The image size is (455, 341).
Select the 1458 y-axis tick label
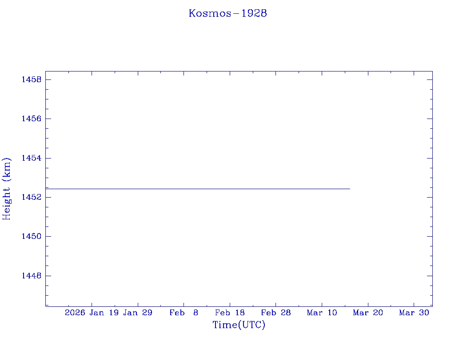(31, 80)
